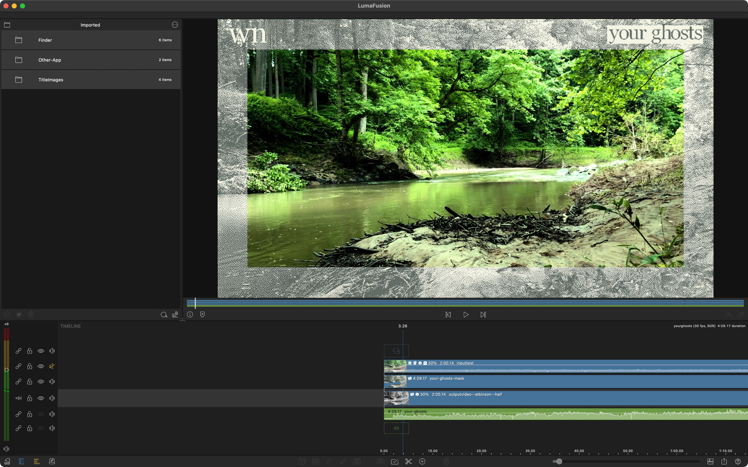The width and height of the screenshot is (748, 467).
Task: Click the link icon on inputtest track
Action: coord(18,366)
